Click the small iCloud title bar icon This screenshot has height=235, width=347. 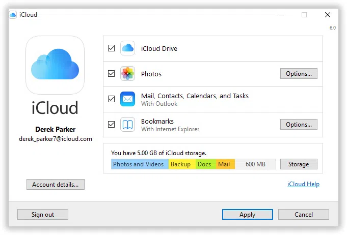click(13, 15)
